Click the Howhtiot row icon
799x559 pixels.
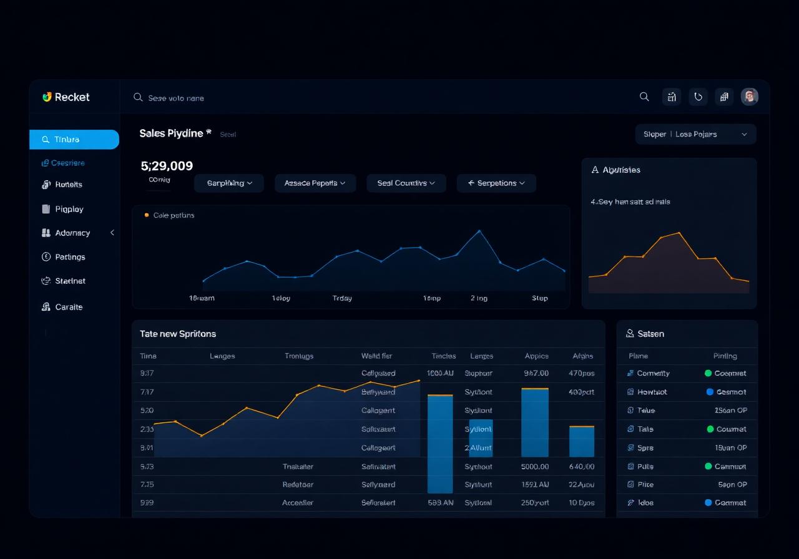(x=630, y=392)
